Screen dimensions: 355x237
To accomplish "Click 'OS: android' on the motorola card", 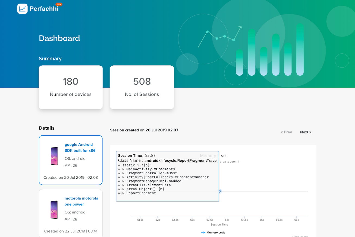I will (x=75, y=212).
